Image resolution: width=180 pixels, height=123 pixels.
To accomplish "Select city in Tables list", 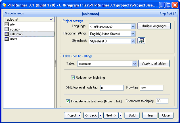I will 12,25.
